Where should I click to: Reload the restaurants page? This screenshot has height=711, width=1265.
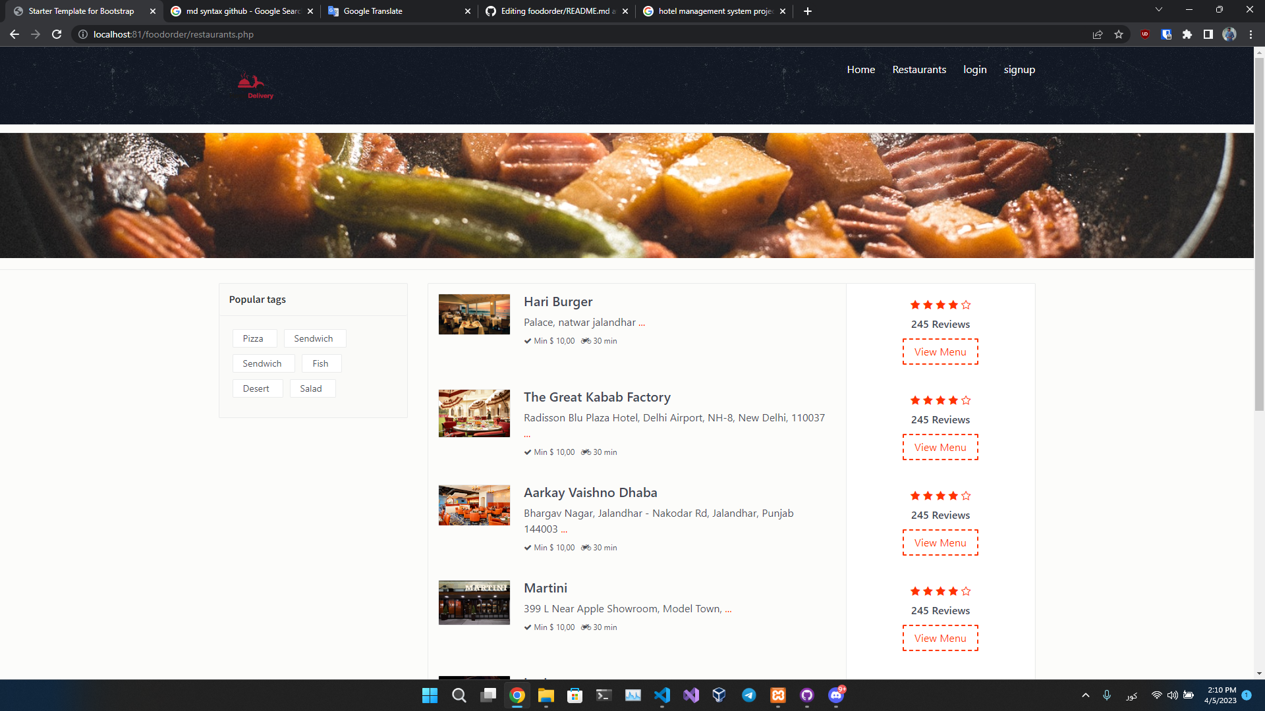[57, 34]
